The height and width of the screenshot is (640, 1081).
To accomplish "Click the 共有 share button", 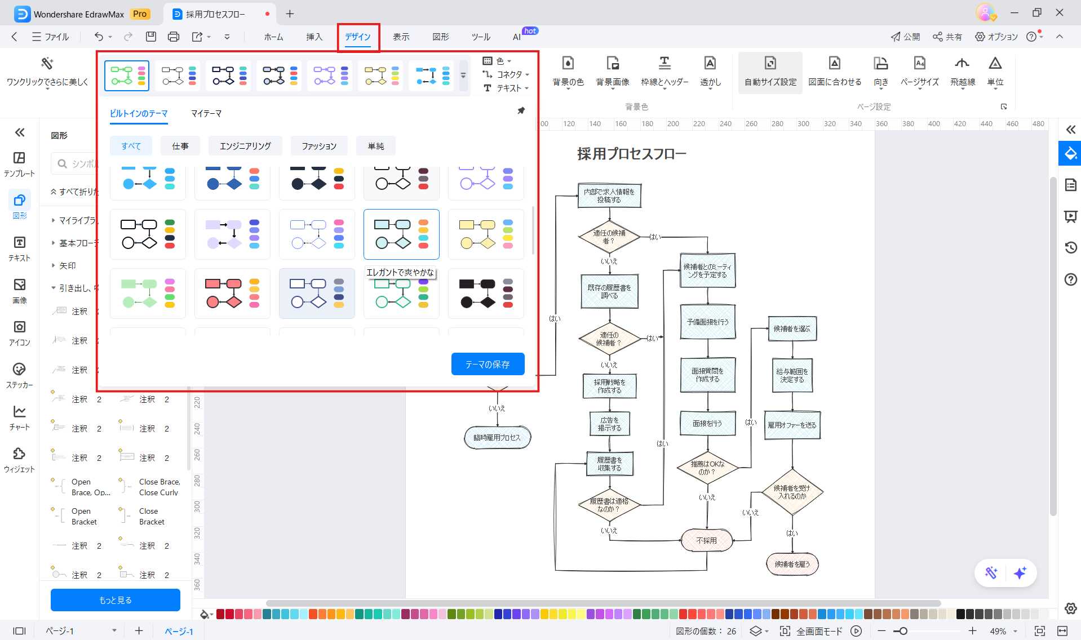I will click(947, 37).
